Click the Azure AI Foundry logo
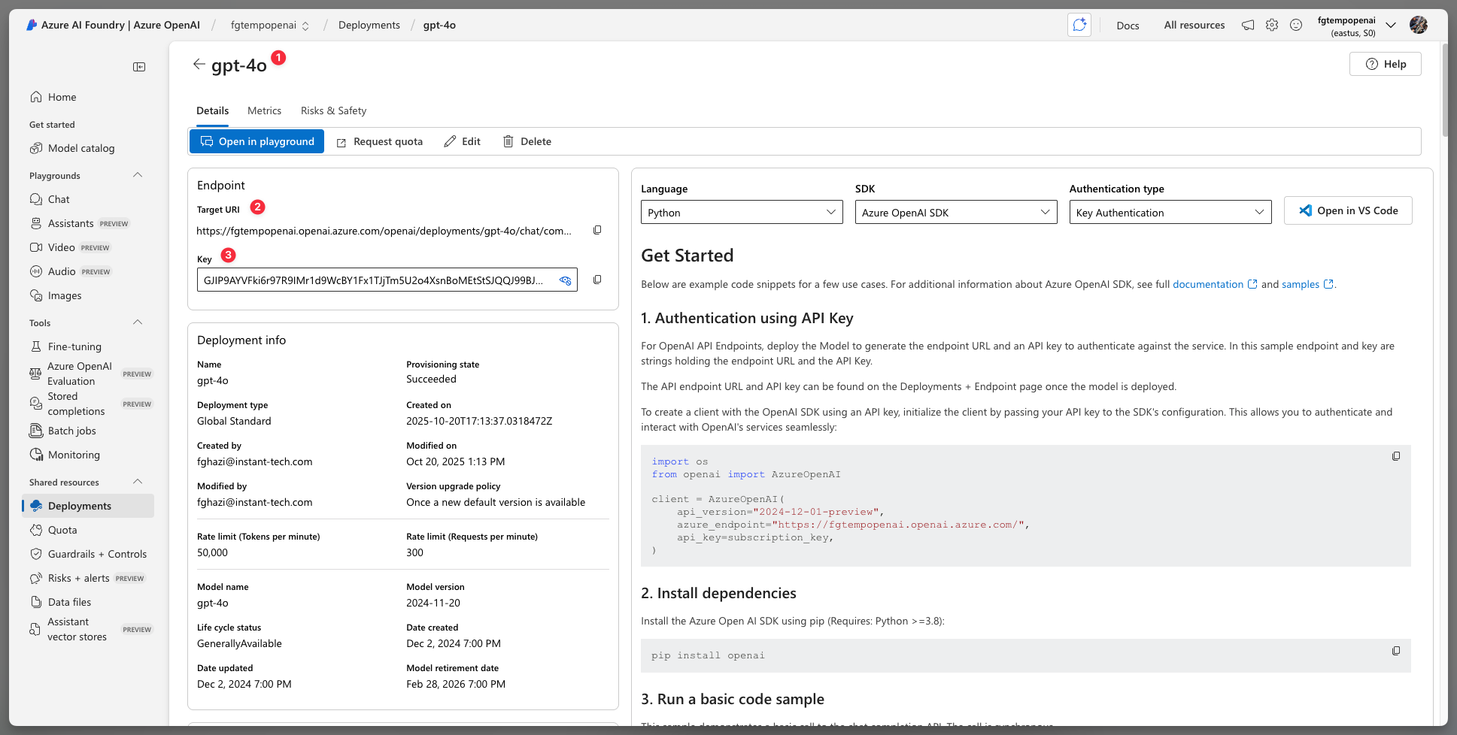The width and height of the screenshot is (1457, 735). [32, 25]
